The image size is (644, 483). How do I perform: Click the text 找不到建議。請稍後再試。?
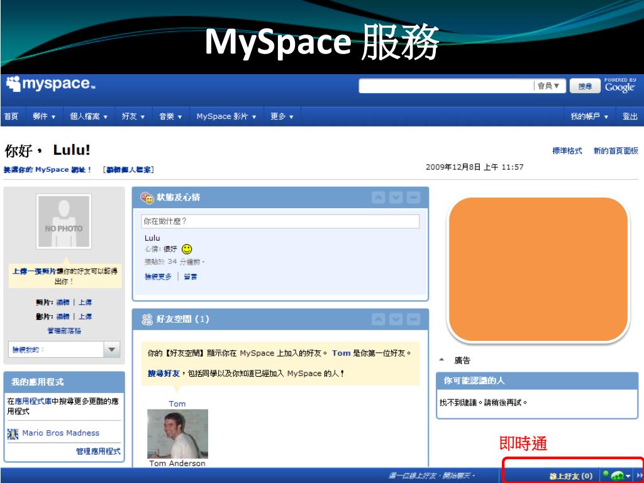484,403
